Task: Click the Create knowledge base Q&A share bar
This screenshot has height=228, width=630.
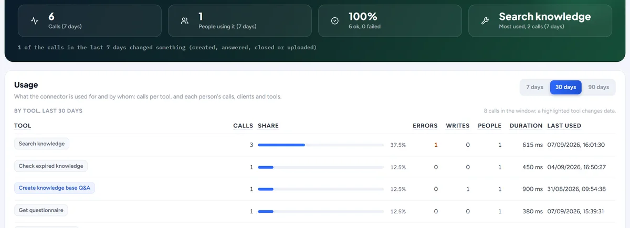Action: click(321, 189)
